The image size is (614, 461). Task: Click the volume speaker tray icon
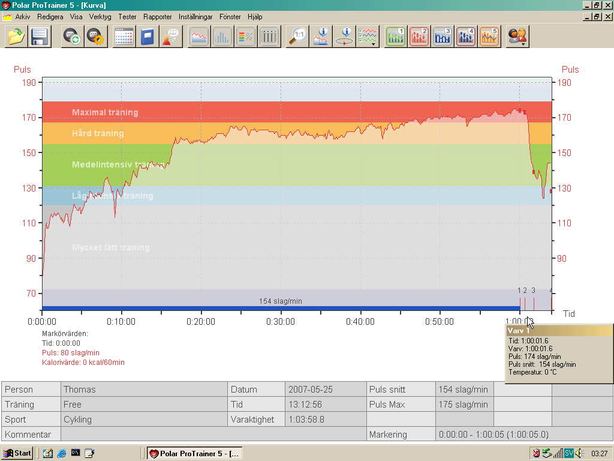[x=579, y=454]
